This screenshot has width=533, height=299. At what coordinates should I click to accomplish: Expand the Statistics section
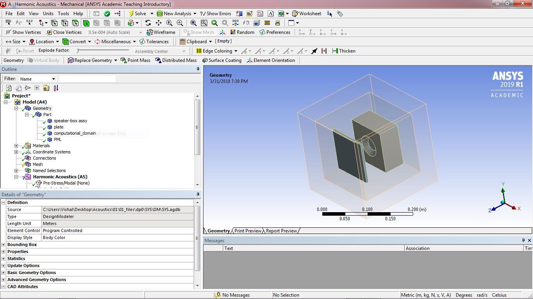coord(4,259)
